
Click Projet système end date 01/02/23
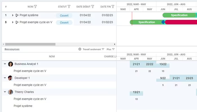pyautogui.click(x=107, y=15)
